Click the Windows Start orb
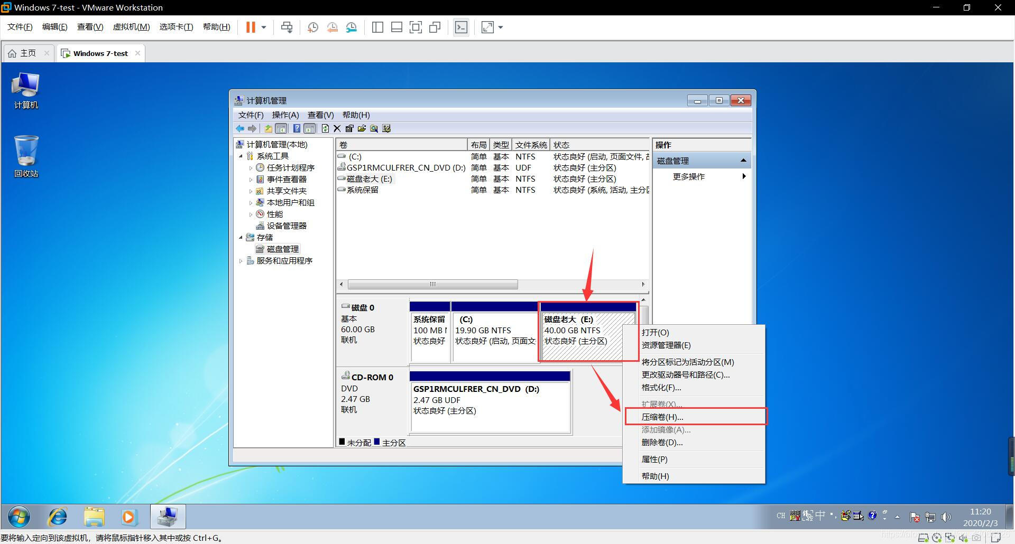Screen dimensions: 1015x544 click(19, 517)
